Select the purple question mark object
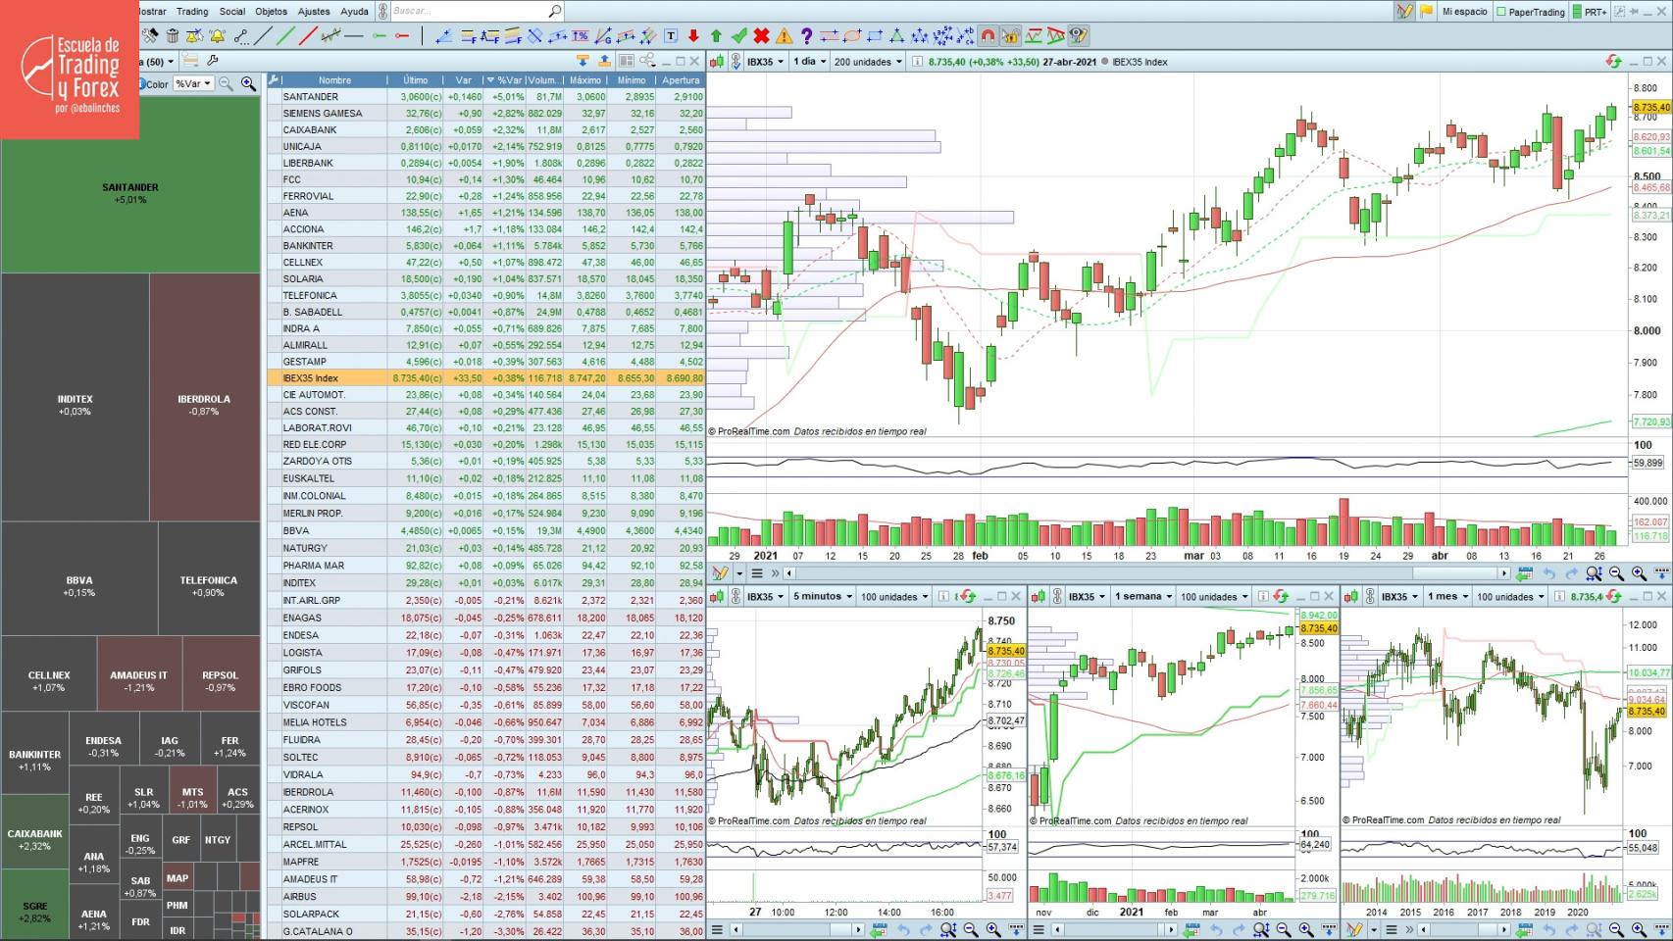 point(806,36)
